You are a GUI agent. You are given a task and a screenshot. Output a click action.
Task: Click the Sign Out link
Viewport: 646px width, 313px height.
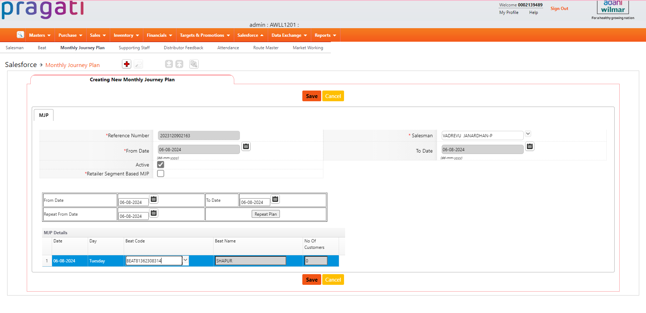(559, 9)
